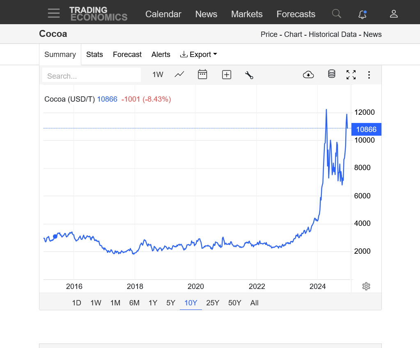Select the 1M time range
The image size is (420, 348).
115,303
